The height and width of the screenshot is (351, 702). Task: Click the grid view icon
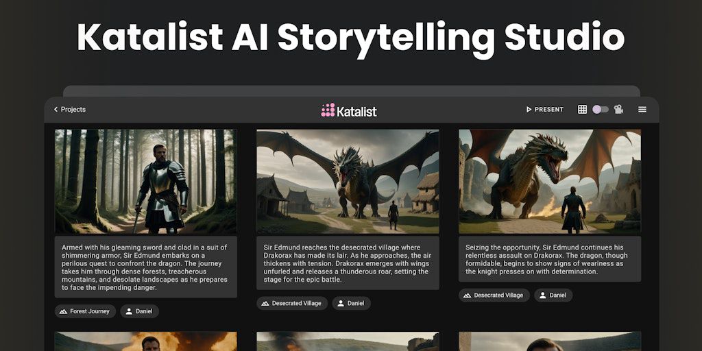(582, 109)
